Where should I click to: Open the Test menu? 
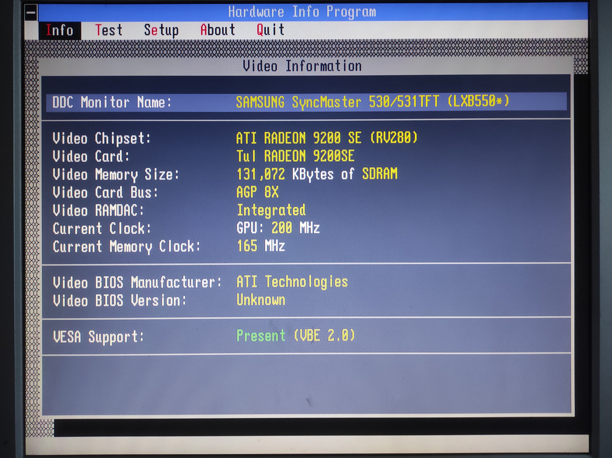pos(108,31)
